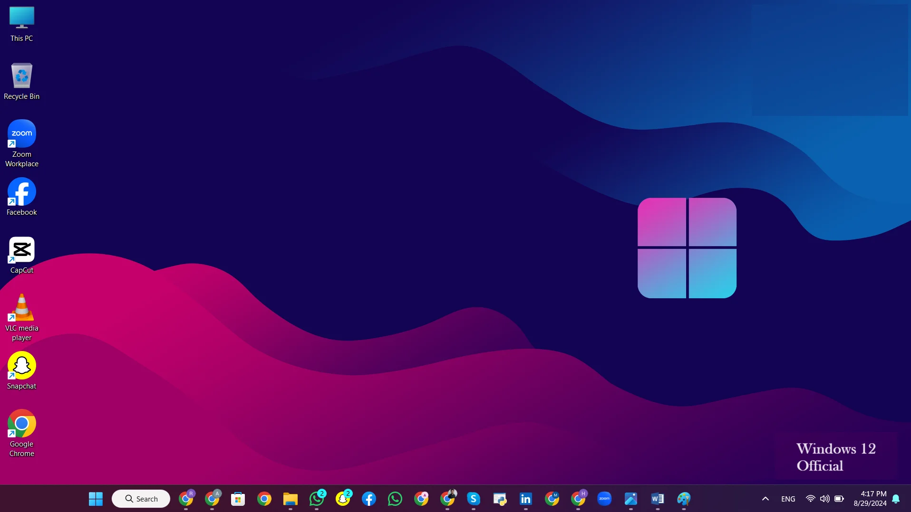Open Microsoft Store from taskbar
911x512 pixels.
[238, 499]
